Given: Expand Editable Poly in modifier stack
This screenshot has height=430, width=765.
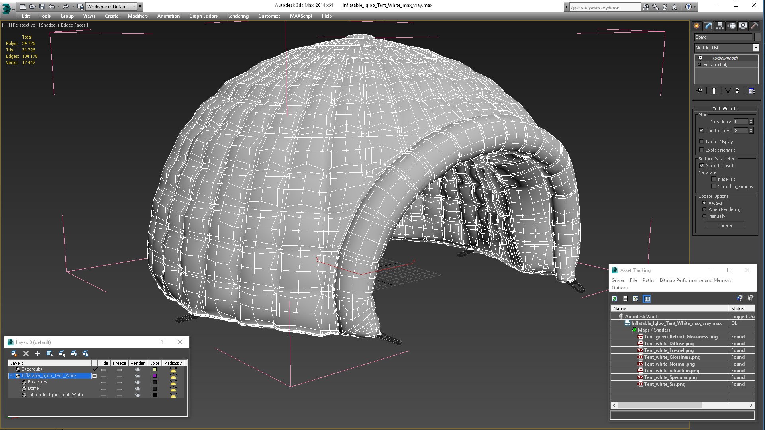Looking at the screenshot, I should tap(699, 64).
